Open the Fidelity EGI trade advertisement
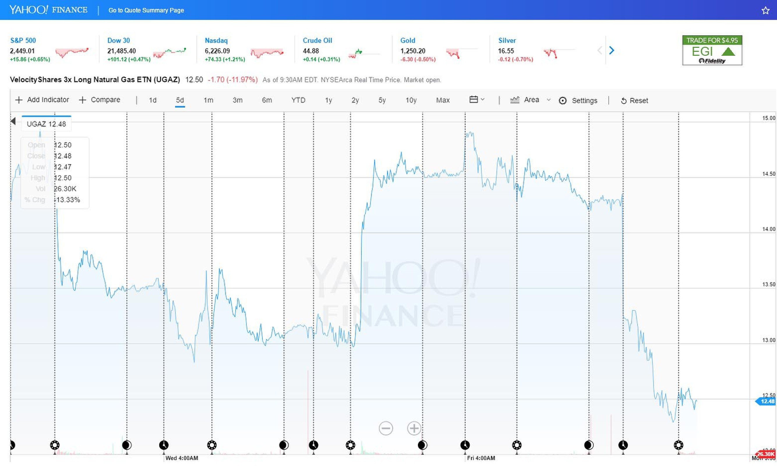 pos(712,50)
